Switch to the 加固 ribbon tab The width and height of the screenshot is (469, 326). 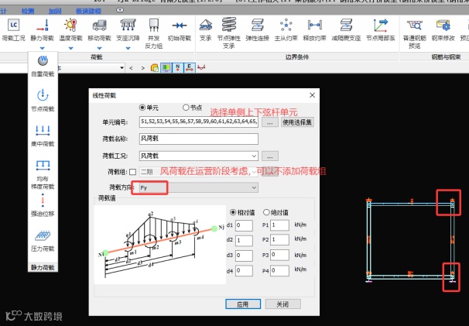[55, 11]
